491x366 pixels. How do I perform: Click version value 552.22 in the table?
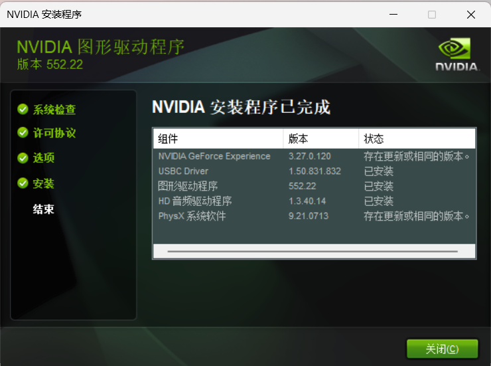(302, 186)
